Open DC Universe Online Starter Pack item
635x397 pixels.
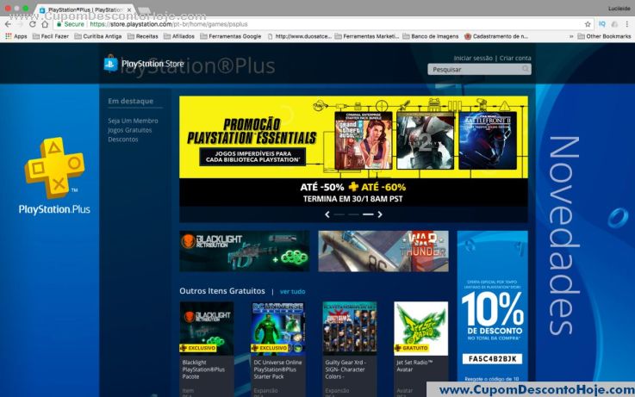pos(277,349)
